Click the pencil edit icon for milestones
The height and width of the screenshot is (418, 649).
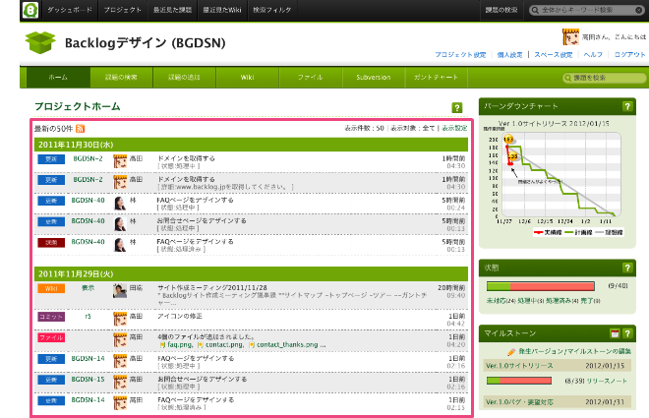(x=511, y=352)
